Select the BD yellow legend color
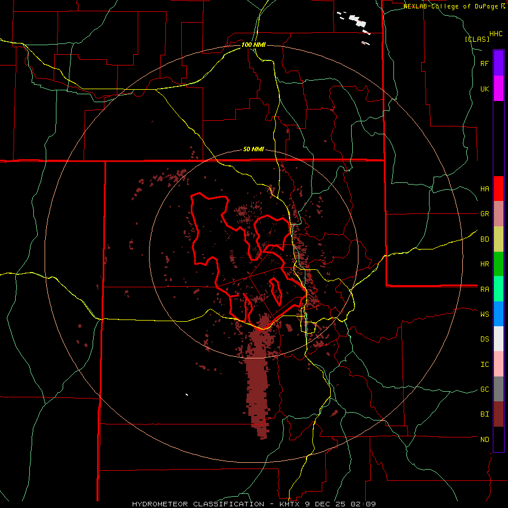 498,239
